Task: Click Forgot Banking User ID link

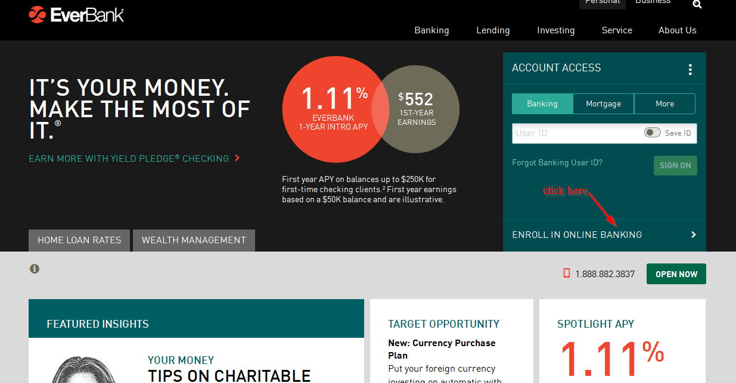Action: click(x=557, y=162)
